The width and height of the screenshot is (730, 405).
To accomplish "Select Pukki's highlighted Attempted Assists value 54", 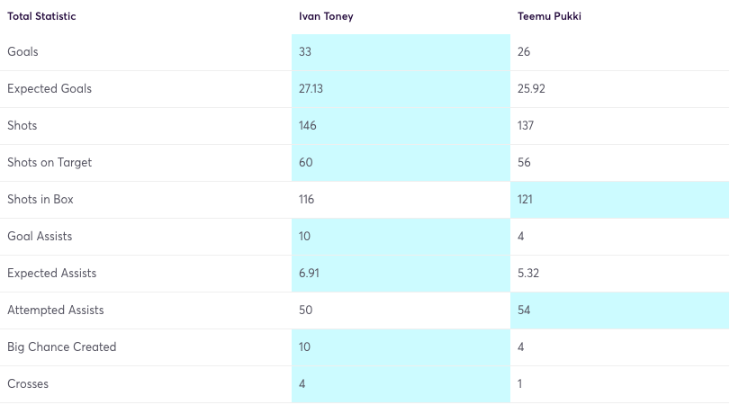I will click(525, 310).
